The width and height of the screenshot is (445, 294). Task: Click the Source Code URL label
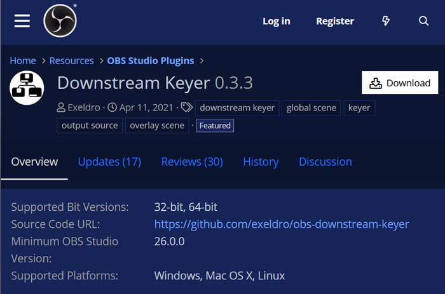(55, 224)
